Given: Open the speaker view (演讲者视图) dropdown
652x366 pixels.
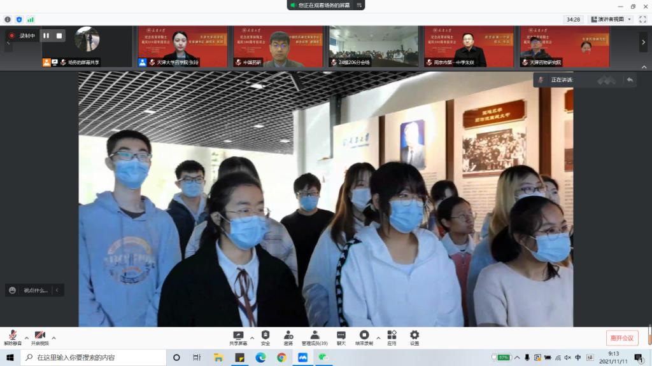Looking at the screenshot, I should pyautogui.click(x=611, y=20).
